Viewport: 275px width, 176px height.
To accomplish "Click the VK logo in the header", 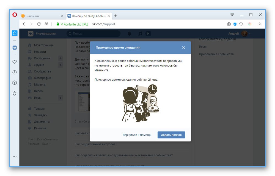I will (x=31, y=33).
